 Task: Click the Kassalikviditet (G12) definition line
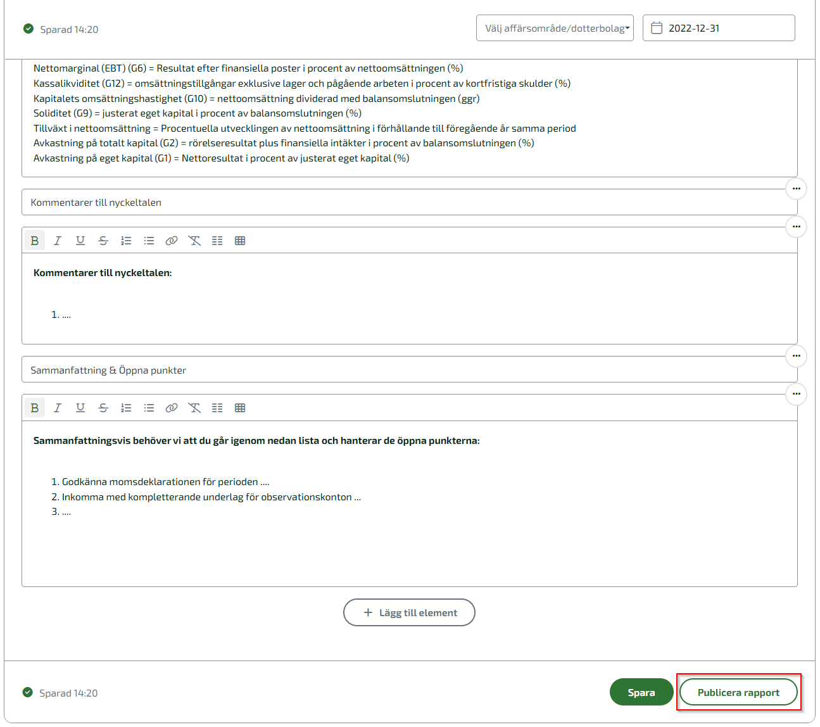tap(302, 84)
